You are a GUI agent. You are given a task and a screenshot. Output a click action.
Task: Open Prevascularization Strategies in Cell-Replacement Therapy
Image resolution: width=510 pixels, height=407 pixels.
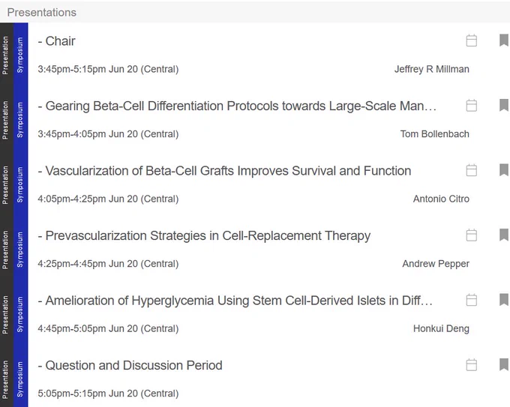(x=204, y=235)
